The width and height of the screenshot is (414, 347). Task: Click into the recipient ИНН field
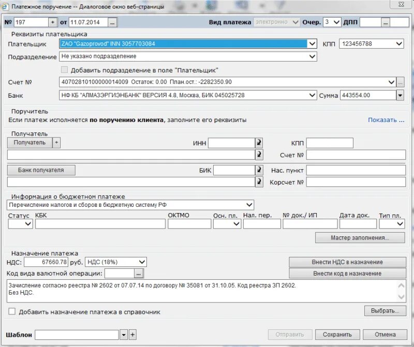[x=231, y=143]
